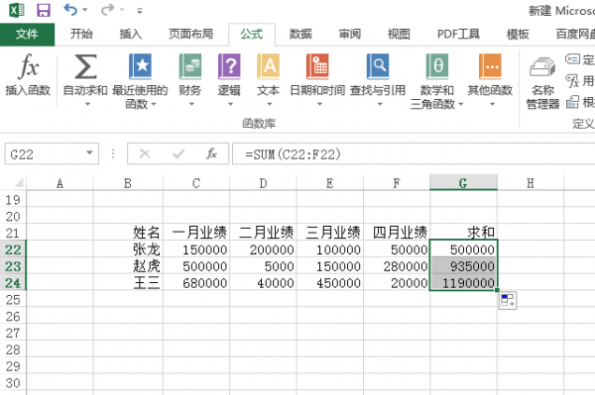Open Date and Time (日期和时间) functions icon
This screenshot has height=395, width=595.
tap(317, 66)
